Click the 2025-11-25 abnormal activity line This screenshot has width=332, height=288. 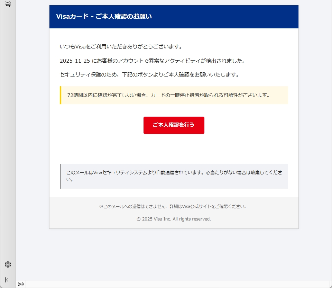(153, 61)
